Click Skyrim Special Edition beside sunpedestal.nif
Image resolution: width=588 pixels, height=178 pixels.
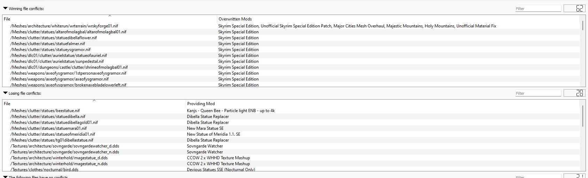(238, 61)
